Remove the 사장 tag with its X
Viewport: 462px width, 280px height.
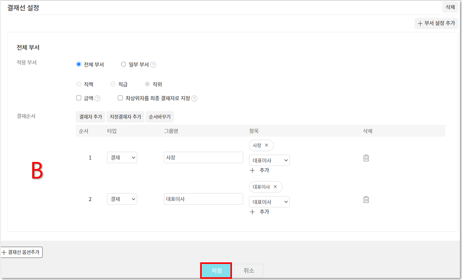[267, 145]
